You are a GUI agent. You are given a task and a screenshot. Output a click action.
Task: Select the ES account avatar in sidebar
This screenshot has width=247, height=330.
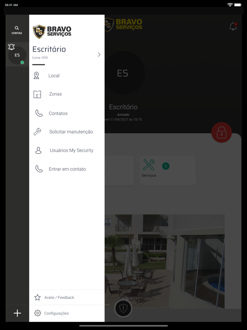coord(17,55)
